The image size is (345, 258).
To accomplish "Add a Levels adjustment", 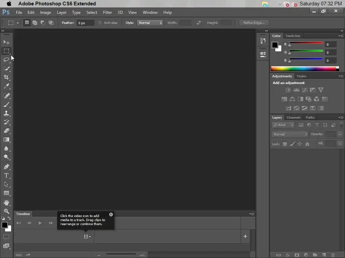I will click(x=296, y=90).
